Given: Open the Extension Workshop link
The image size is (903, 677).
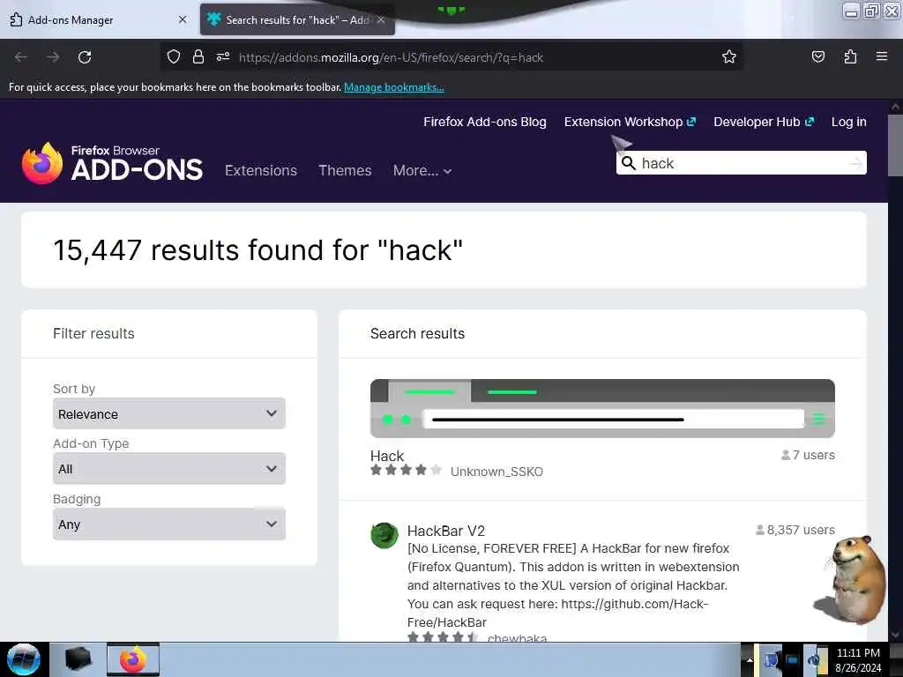Looking at the screenshot, I should point(630,122).
